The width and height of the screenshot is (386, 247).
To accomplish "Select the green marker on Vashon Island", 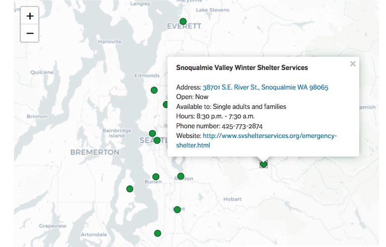I will 130,189.
